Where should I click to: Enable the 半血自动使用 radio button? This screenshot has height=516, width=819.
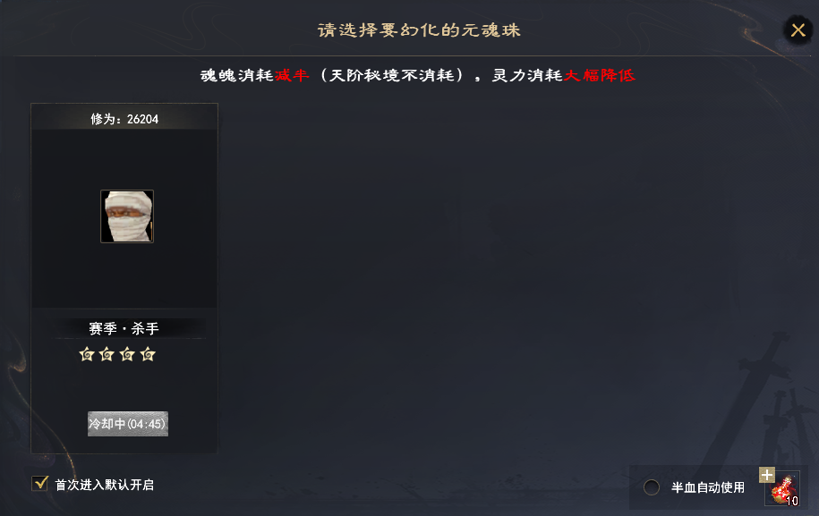[x=652, y=487]
